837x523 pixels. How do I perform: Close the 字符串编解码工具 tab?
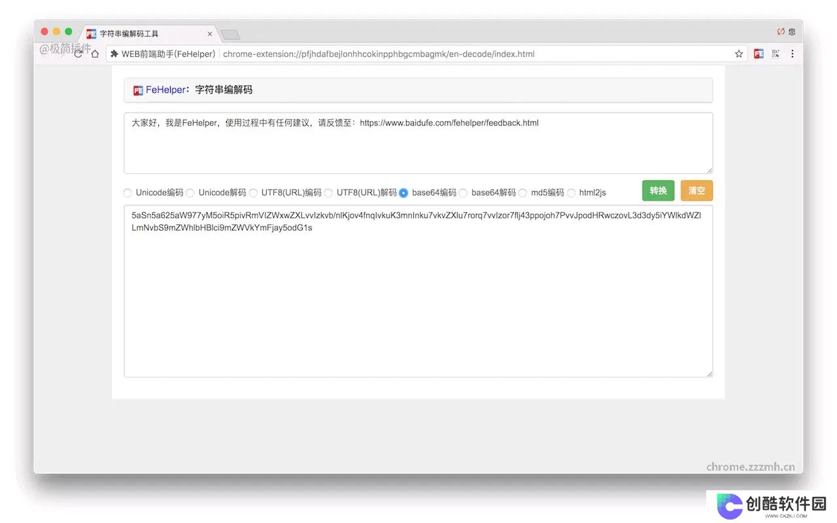point(210,33)
